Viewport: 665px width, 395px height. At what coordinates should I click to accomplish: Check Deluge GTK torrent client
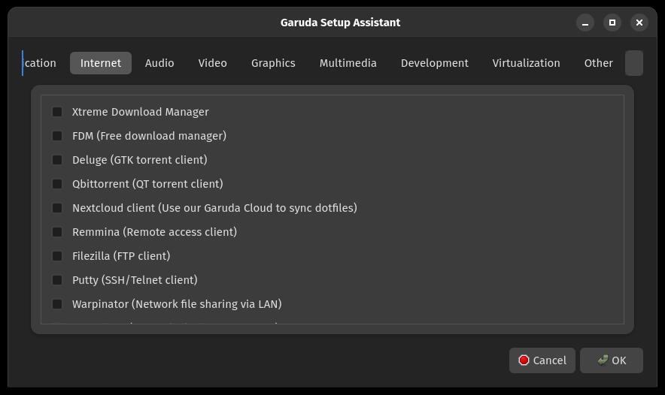[57, 160]
